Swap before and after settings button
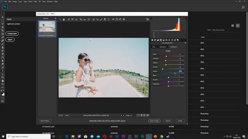This screenshot has width=248, height=139. (141, 115)
